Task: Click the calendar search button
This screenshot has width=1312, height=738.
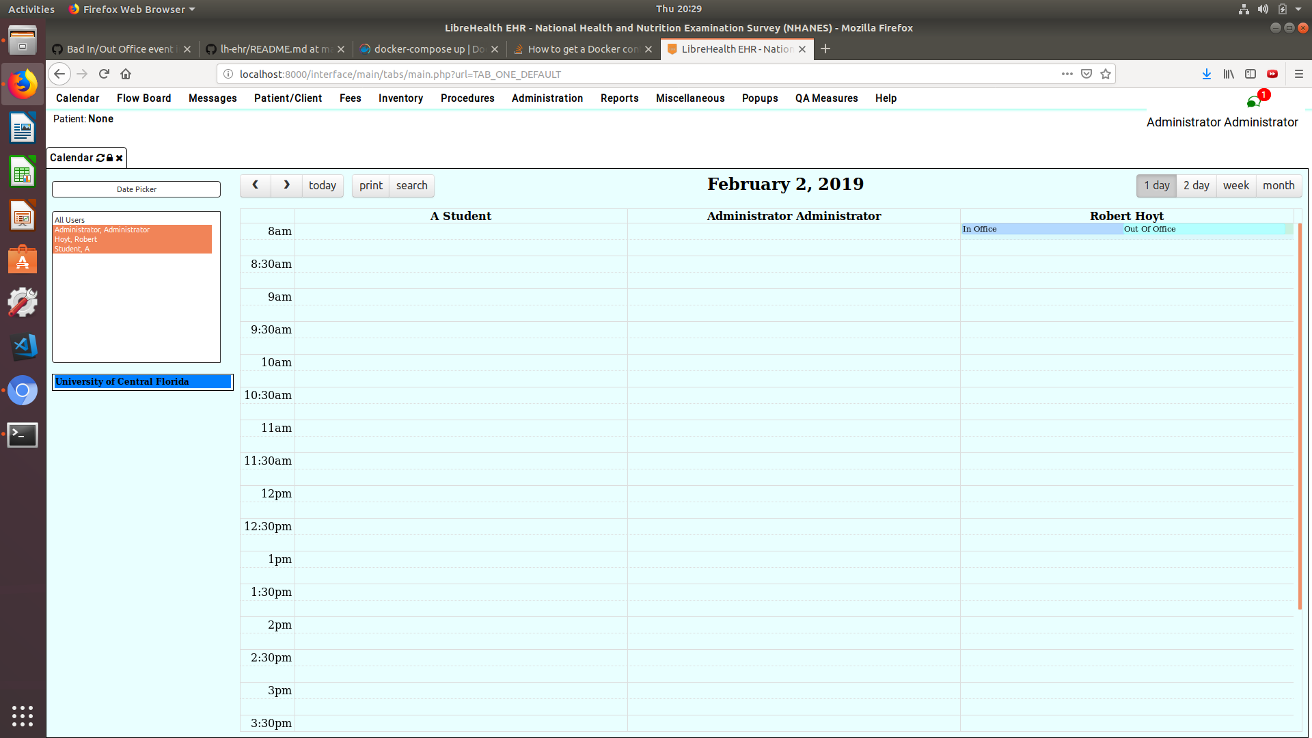Action: tap(411, 185)
